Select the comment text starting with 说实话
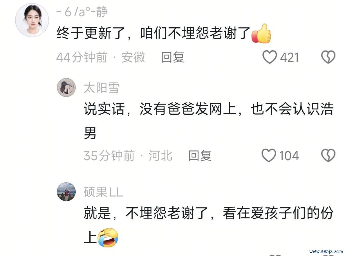 point(209,121)
